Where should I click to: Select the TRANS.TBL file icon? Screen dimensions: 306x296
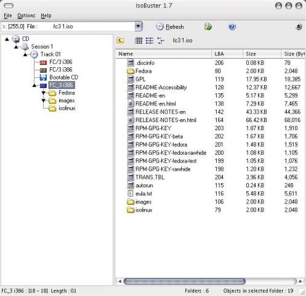pos(131,177)
